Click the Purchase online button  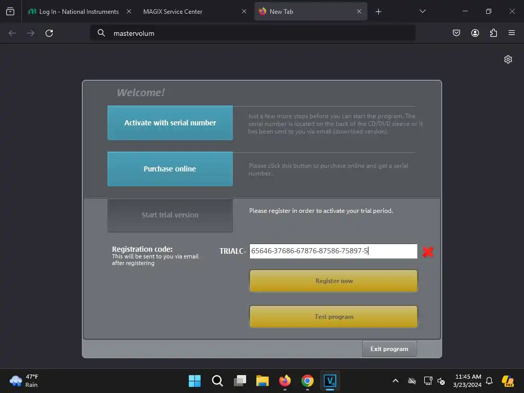[x=170, y=169]
